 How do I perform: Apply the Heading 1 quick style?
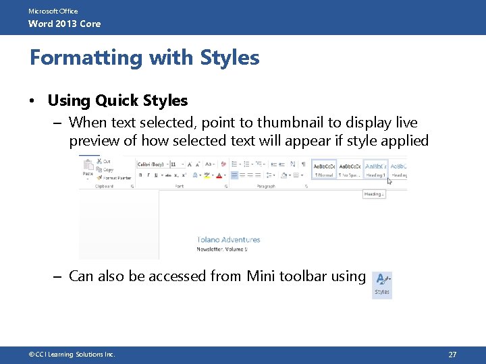[x=375, y=170]
